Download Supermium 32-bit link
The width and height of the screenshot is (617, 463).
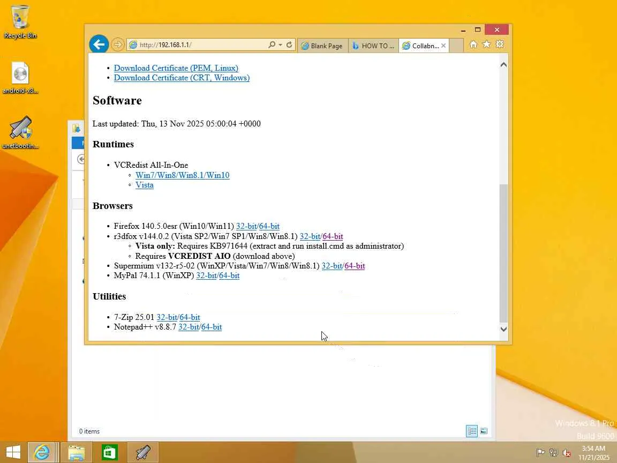(332, 266)
